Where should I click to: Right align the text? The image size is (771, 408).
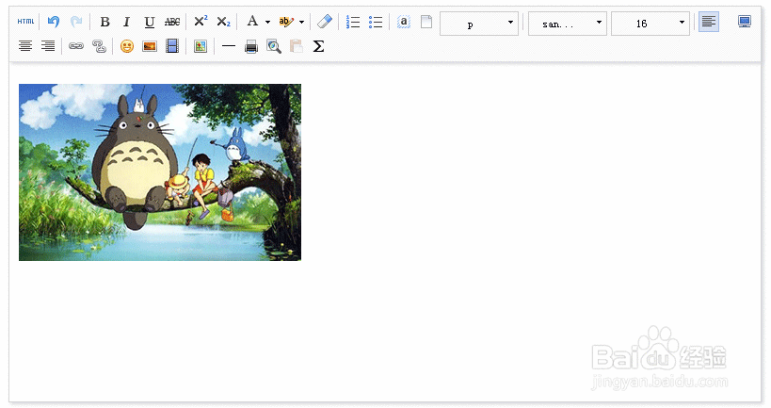tap(48, 46)
